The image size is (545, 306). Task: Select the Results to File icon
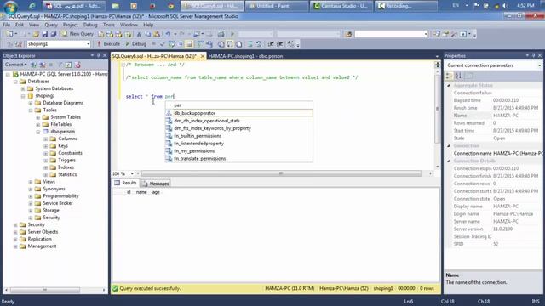[x=238, y=44]
